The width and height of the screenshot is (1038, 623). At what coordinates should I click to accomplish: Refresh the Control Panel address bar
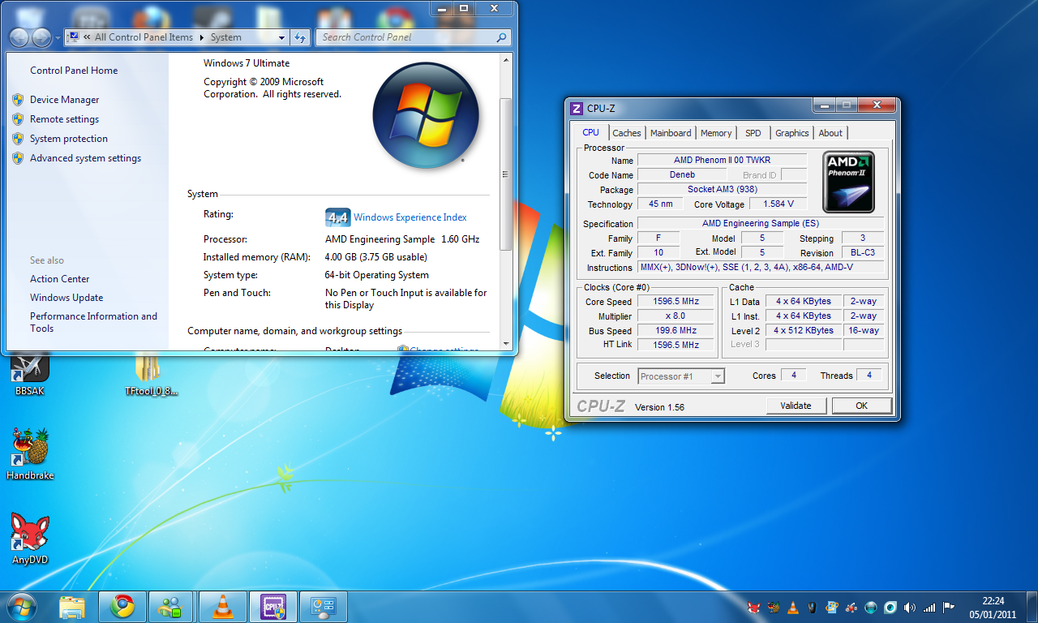pos(300,37)
